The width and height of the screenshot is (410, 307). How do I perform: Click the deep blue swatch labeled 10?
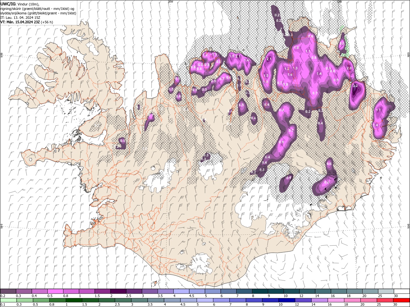pyautogui.click(x=286, y=300)
